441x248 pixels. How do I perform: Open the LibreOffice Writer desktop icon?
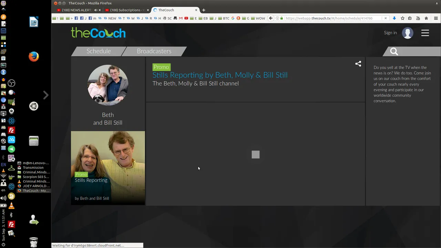click(34, 22)
